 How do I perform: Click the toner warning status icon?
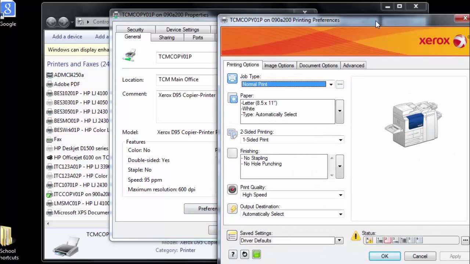click(x=369, y=240)
